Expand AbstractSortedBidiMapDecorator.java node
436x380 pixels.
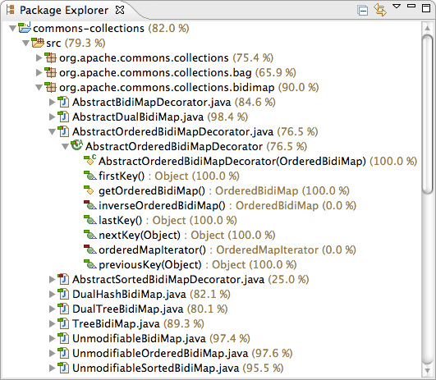(52, 279)
